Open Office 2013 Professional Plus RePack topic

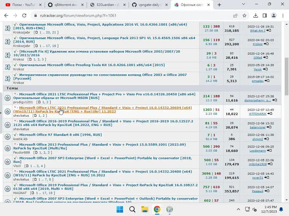point(100,146)
